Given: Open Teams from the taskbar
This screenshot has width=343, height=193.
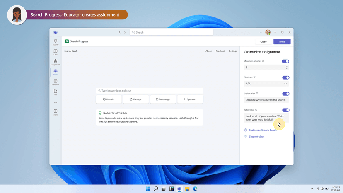Looking at the screenshot, I should pos(179,188).
